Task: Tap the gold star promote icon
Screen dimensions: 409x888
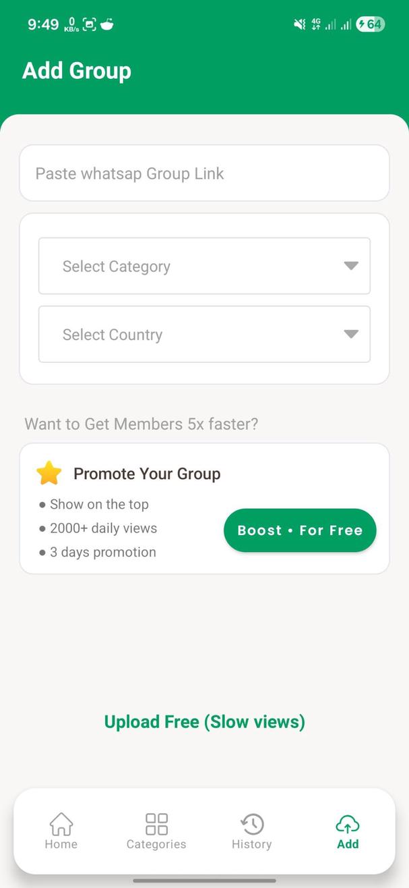Action: click(x=49, y=474)
